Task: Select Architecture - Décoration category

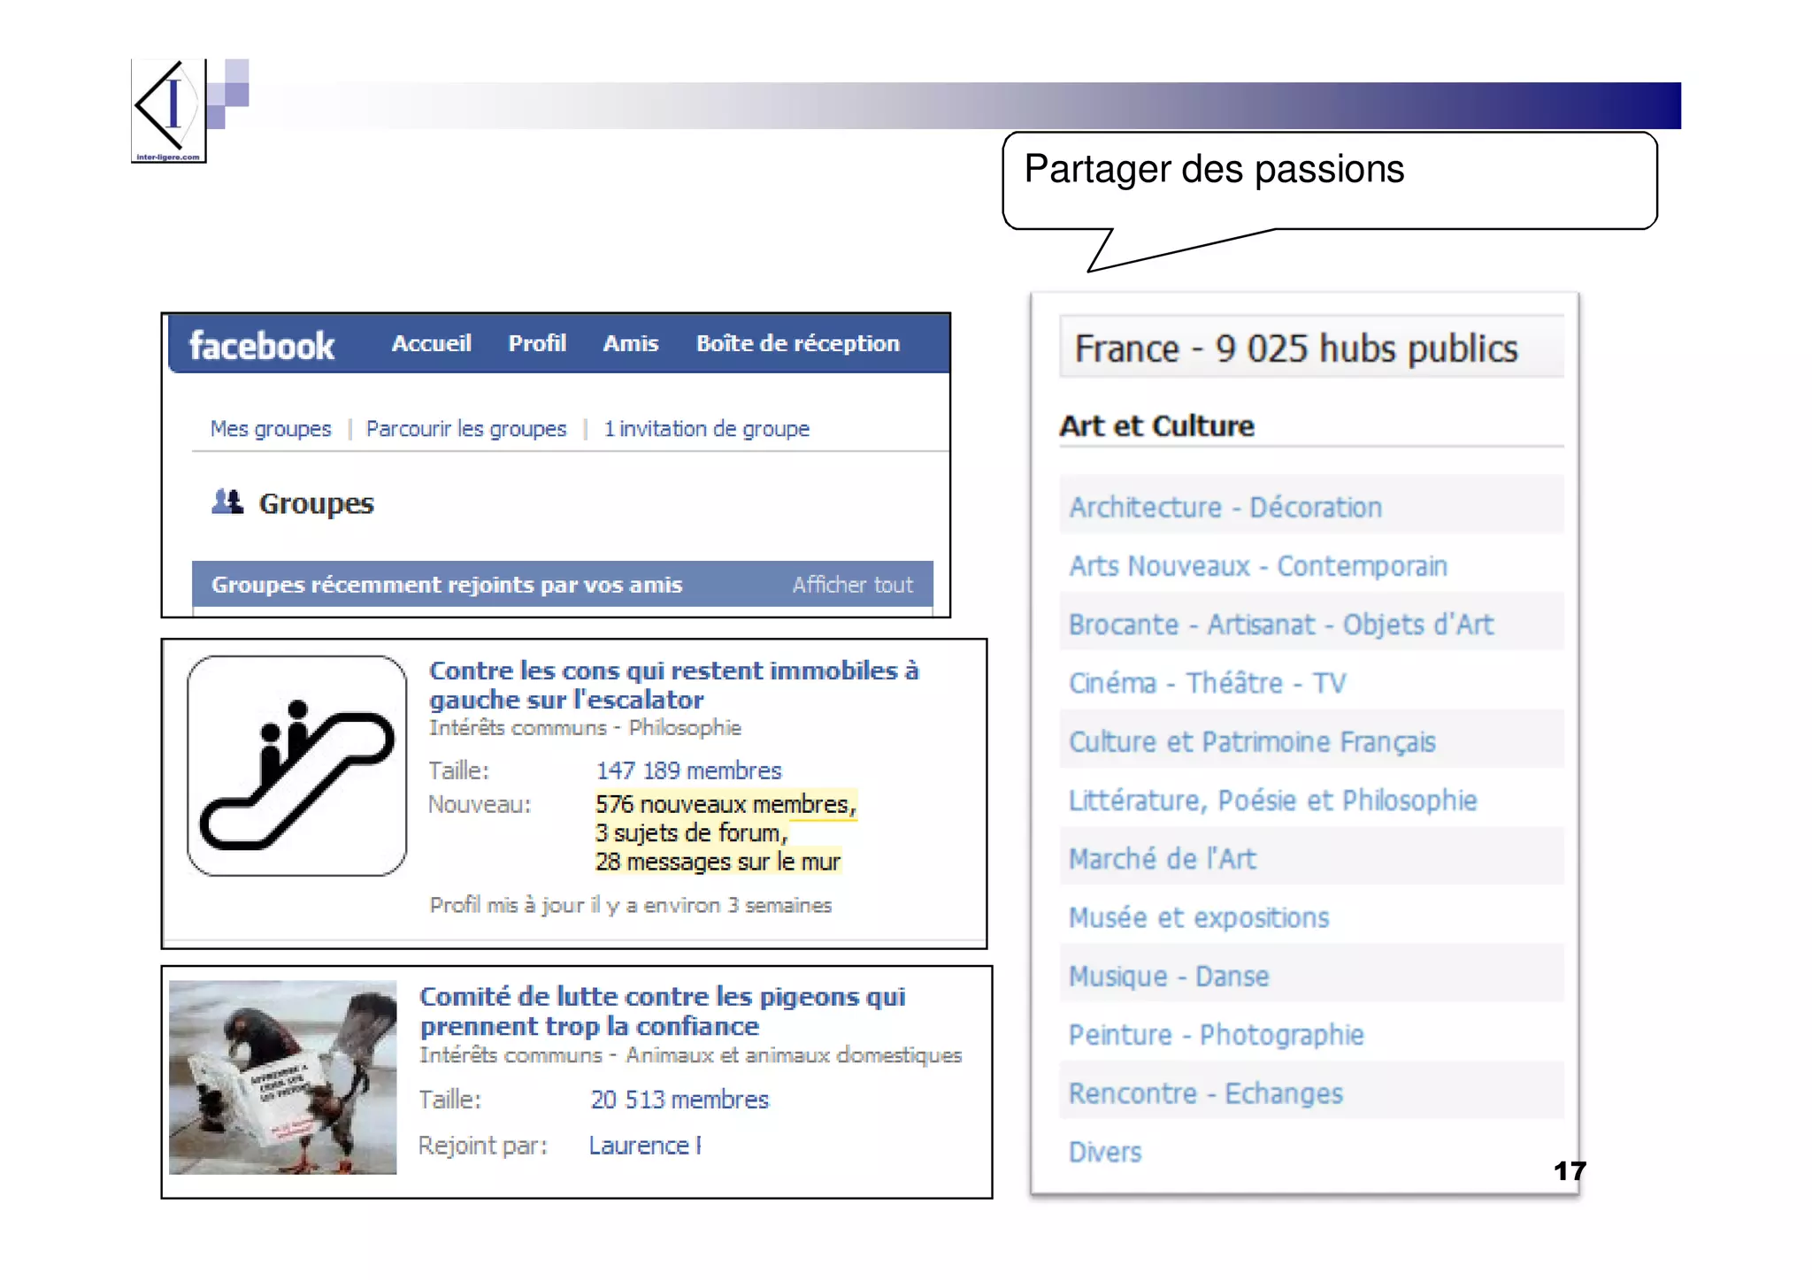Action: click(x=1225, y=507)
